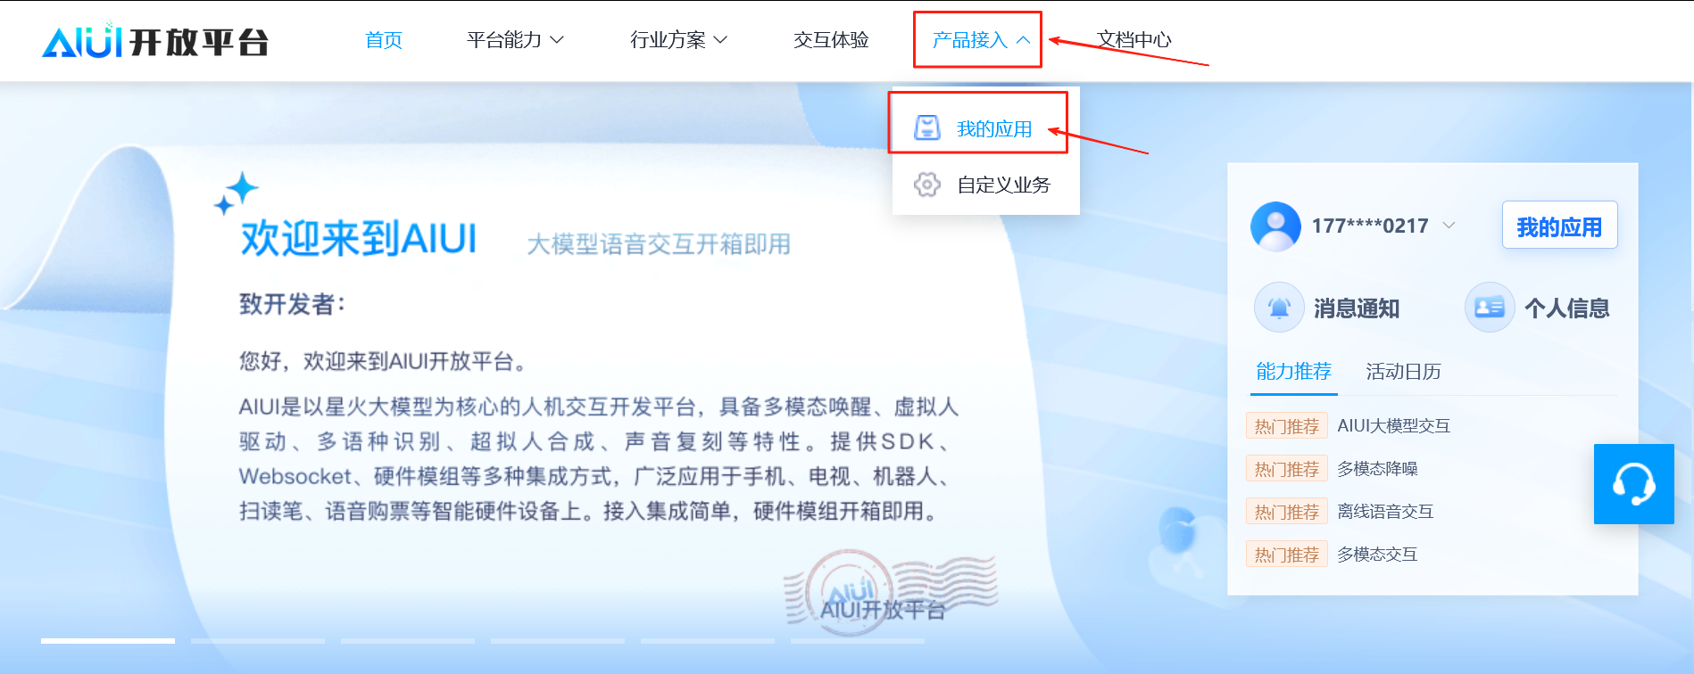
Task: Go to 首页 in navigation bar
Action: coord(384,40)
